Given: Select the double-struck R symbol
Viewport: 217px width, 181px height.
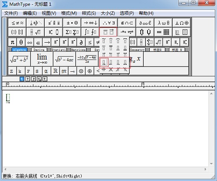Looking at the screenshot, I should 55,71.
